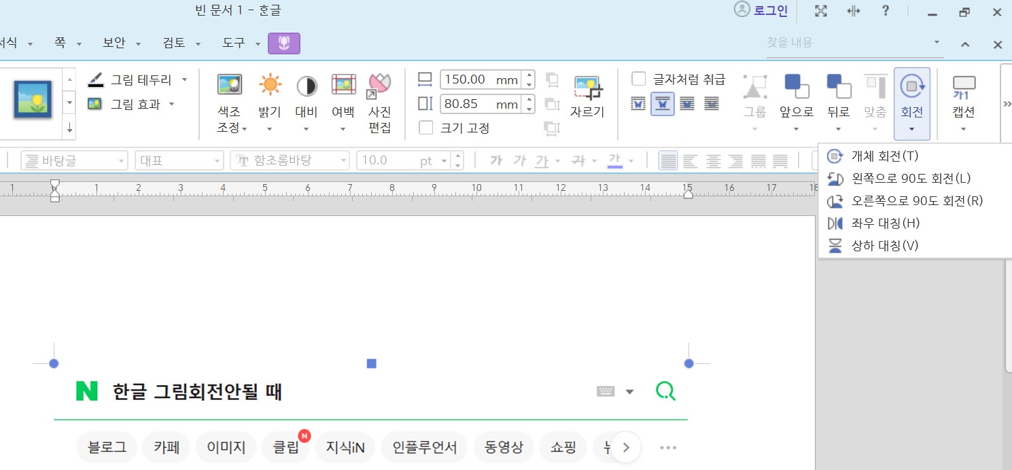Toggle center paragraph alignment
The width and height of the screenshot is (1012, 470).
pos(713,161)
